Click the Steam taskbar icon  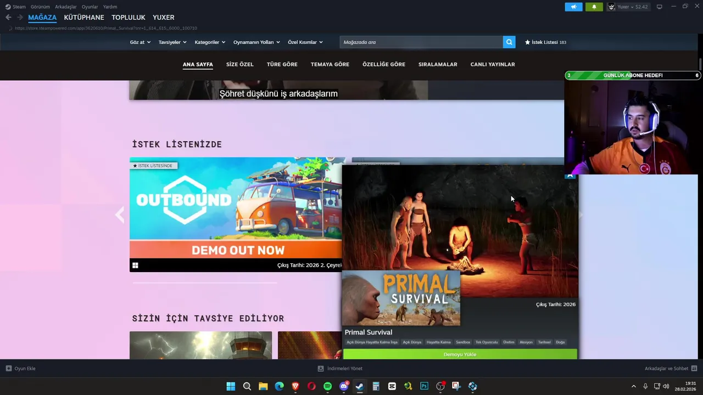tap(360, 386)
